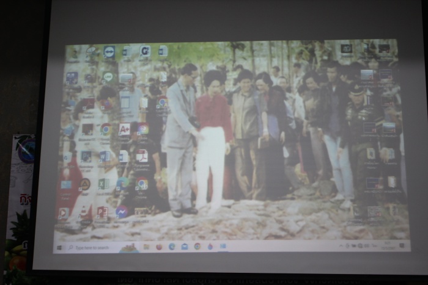This screenshot has height=285, width=428.
Task: Open the Adobe Reader desktop shortcut
Action: pos(89,104)
